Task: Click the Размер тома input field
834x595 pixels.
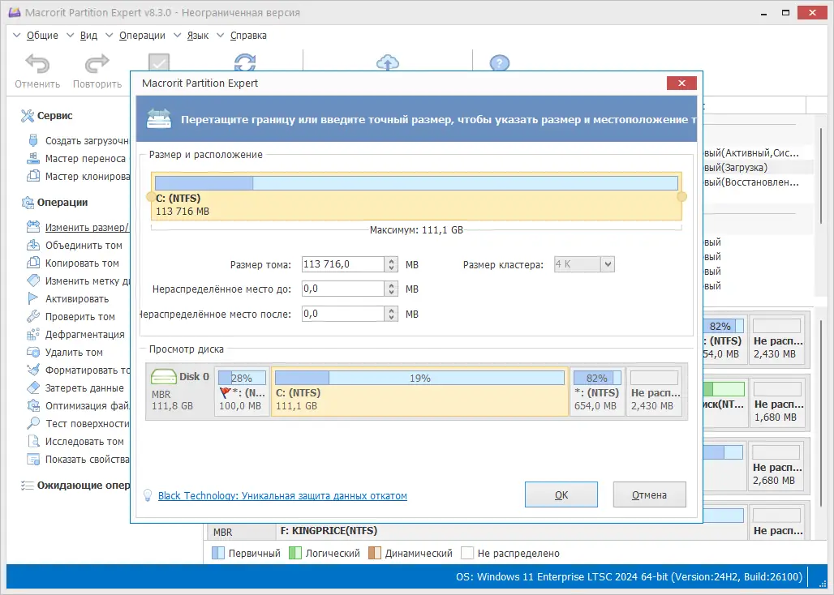Action: [x=343, y=264]
